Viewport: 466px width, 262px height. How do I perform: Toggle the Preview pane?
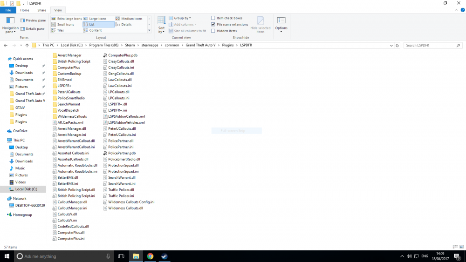tap(33, 20)
